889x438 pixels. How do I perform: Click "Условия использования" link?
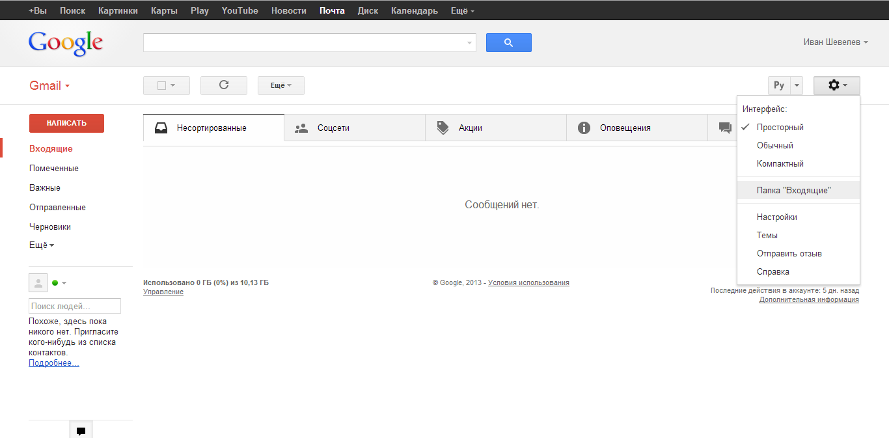click(528, 283)
